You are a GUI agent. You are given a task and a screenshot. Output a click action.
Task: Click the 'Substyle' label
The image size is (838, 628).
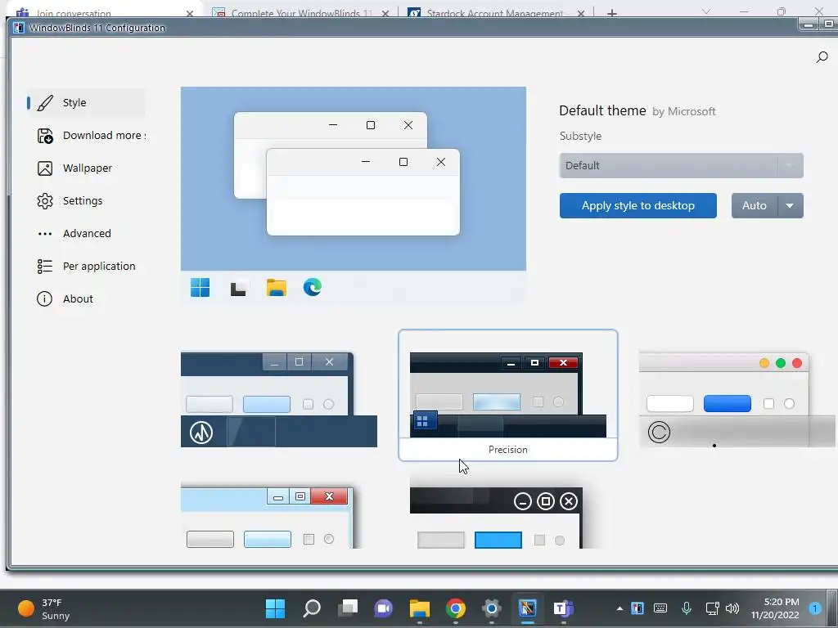click(x=580, y=137)
